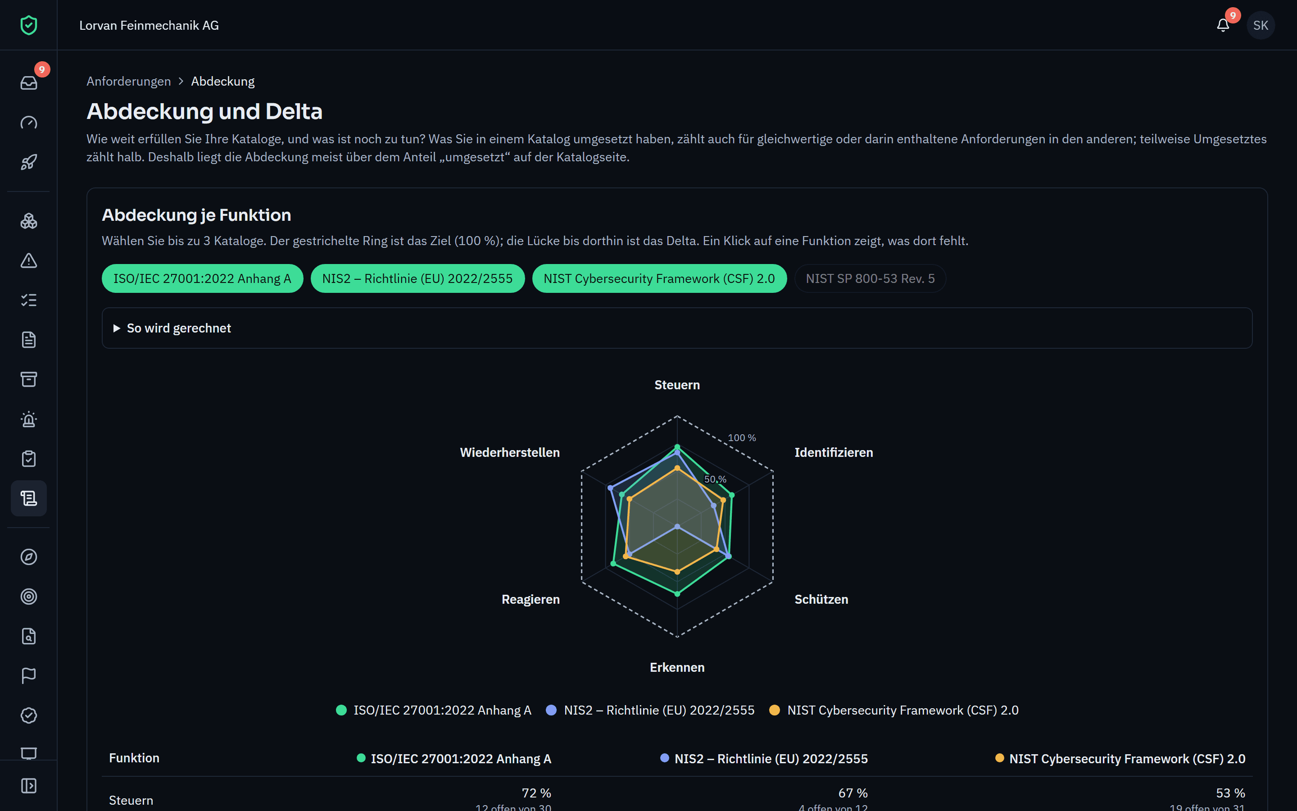Click the NIST CSF orange legend entry below chart
1297x811 pixels.
[x=893, y=710]
